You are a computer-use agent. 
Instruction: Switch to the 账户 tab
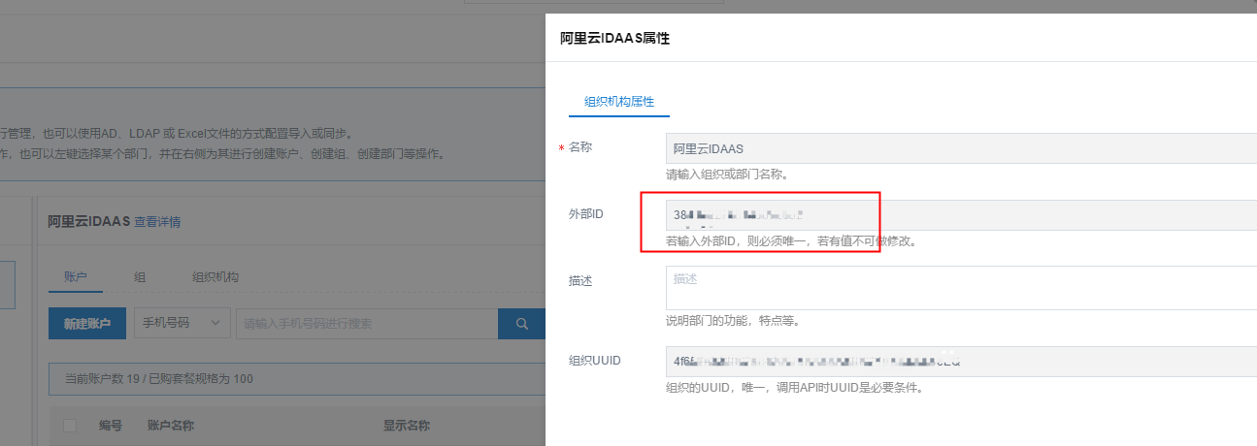tap(76, 277)
